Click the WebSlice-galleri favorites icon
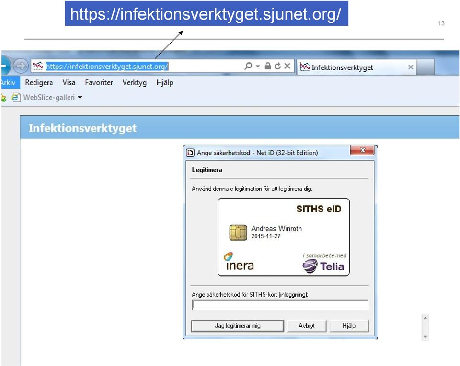460x366 pixels. coord(16,98)
